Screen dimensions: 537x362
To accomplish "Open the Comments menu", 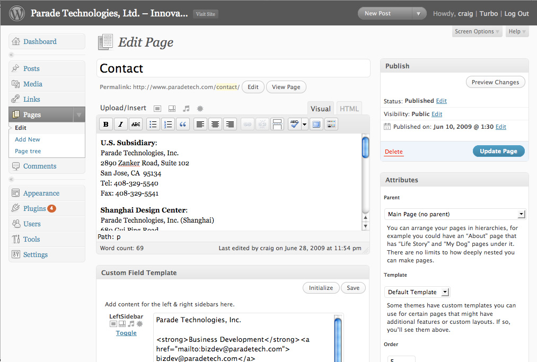I will click(47, 166).
